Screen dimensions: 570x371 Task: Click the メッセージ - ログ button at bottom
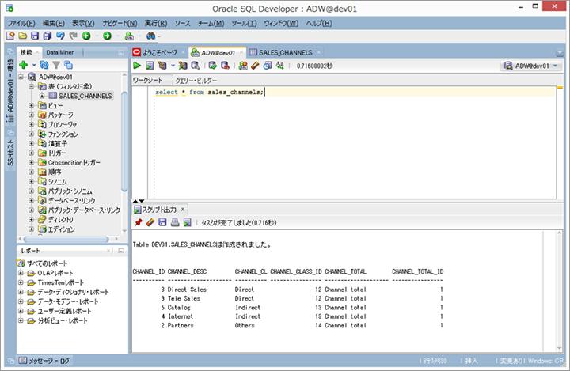pyautogui.click(x=44, y=361)
